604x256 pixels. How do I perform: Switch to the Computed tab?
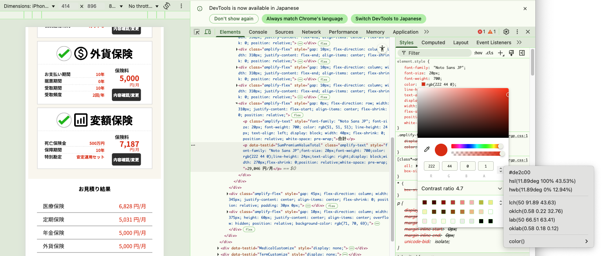pyautogui.click(x=433, y=42)
